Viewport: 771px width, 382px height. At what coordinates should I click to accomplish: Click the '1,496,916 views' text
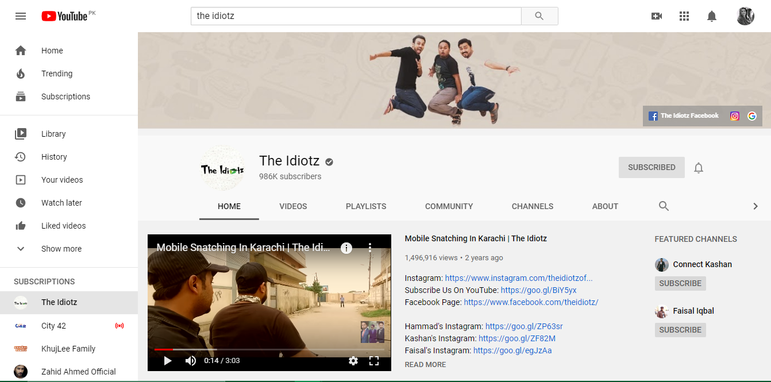431,258
